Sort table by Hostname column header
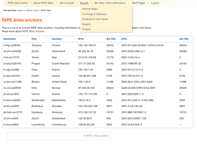This screenshot has height=146, width=197. coord(10,39)
